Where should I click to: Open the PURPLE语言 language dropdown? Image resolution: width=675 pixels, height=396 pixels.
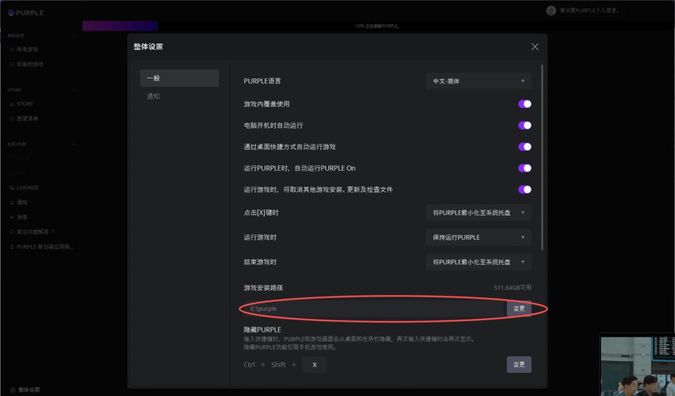(x=479, y=80)
